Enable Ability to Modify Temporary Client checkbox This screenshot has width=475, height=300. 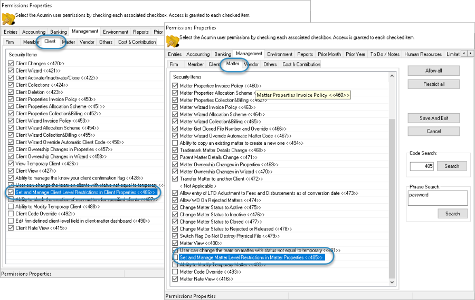(x=11, y=207)
